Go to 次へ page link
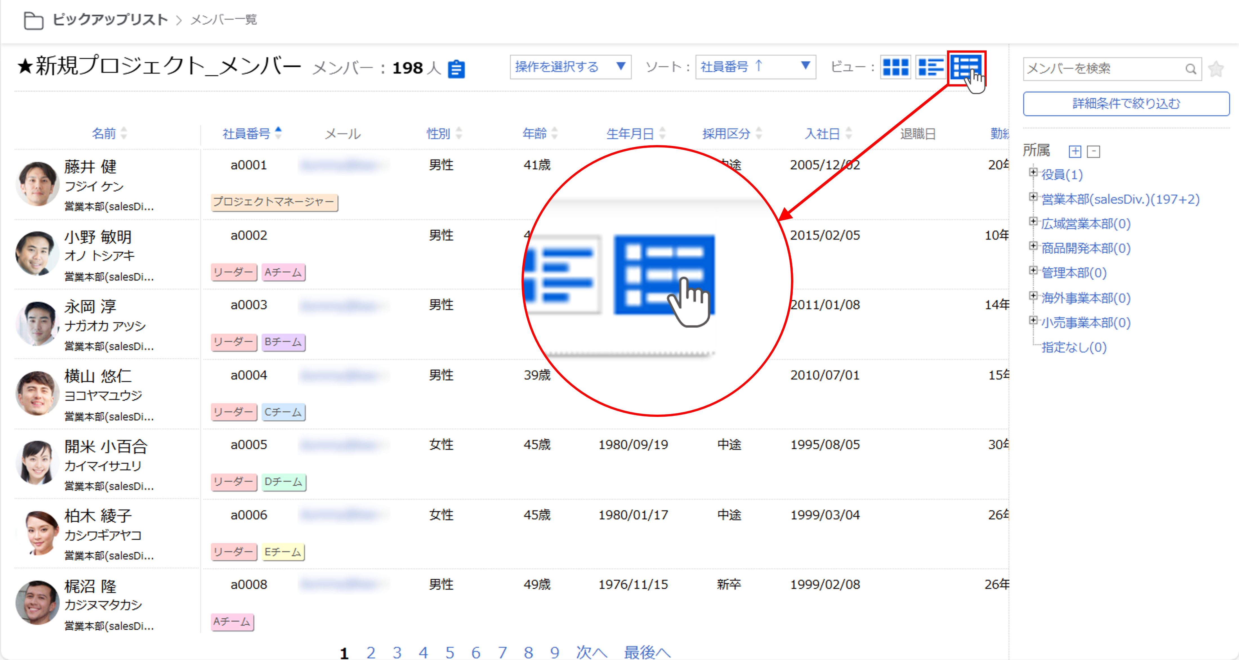This screenshot has height=660, width=1239. click(x=591, y=652)
